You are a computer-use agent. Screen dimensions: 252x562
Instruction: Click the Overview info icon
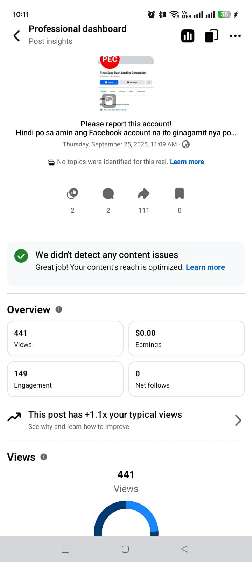pyautogui.click(x=59, y=309)
